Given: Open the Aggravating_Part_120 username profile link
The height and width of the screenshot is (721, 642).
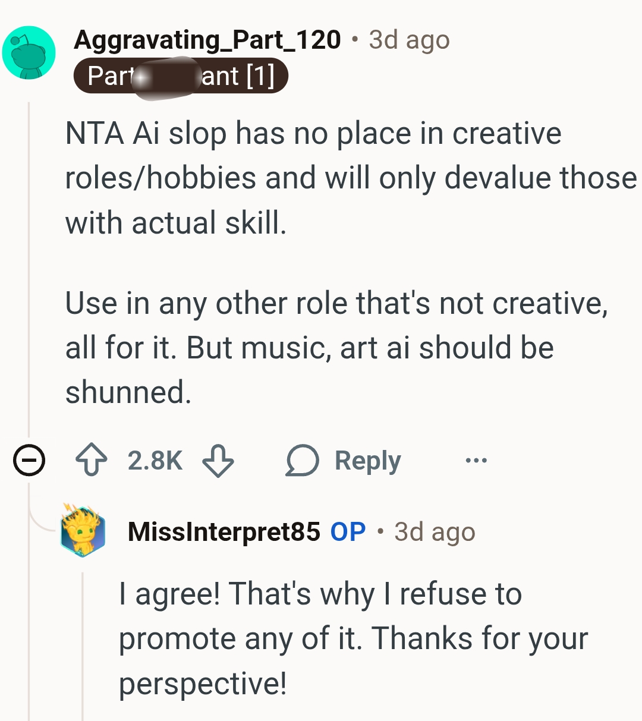Looking at the screenshot, I should point(207,40).
